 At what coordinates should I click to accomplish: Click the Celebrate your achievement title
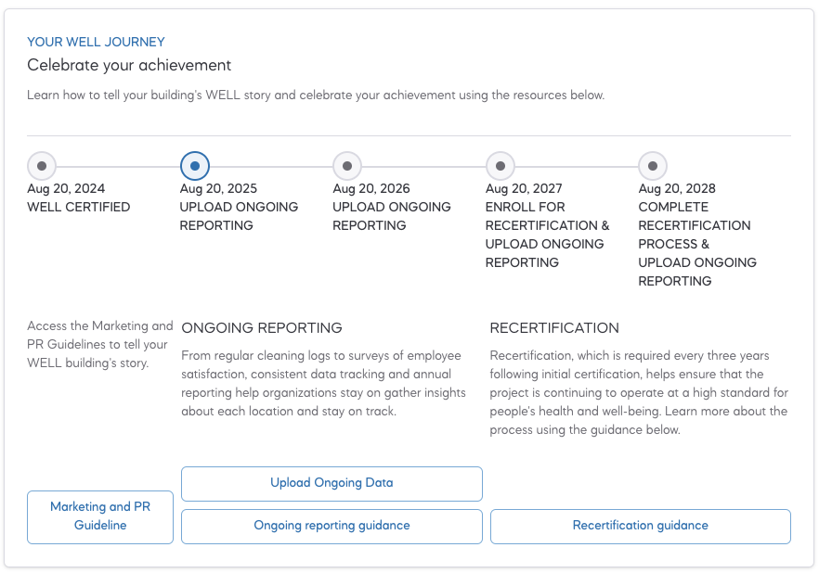[x=129, y=65]
